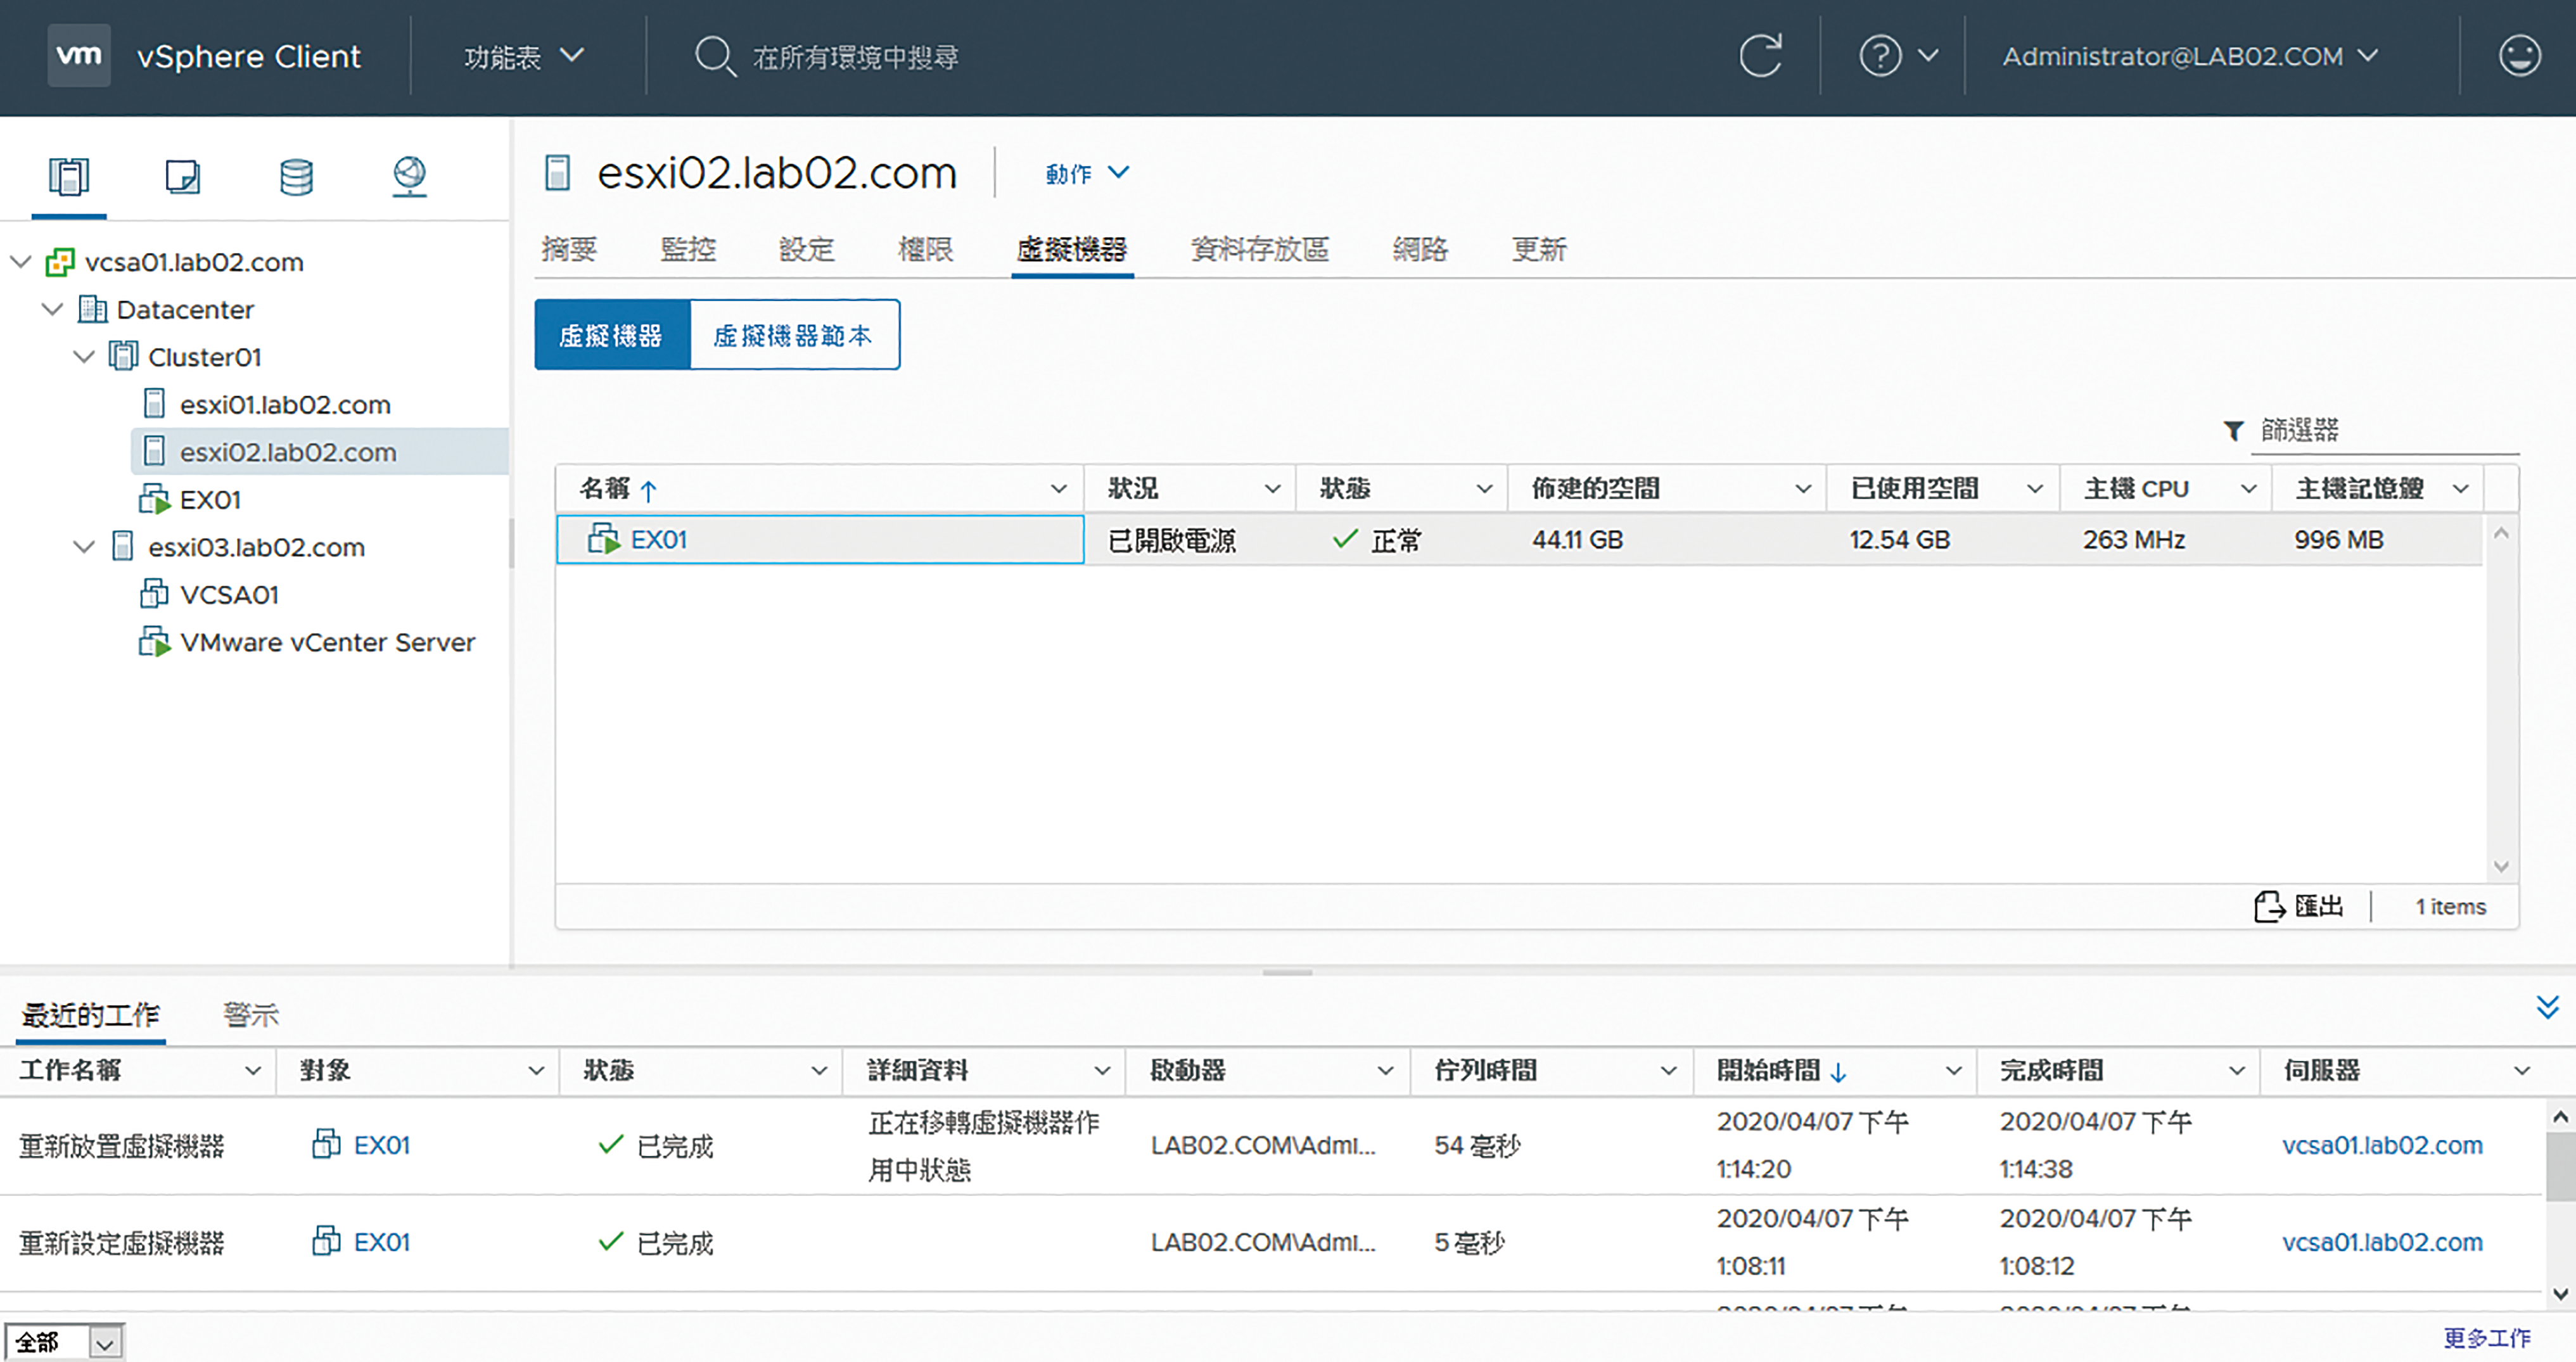Switch to Storage inventory view

click(x=296, y=177)
